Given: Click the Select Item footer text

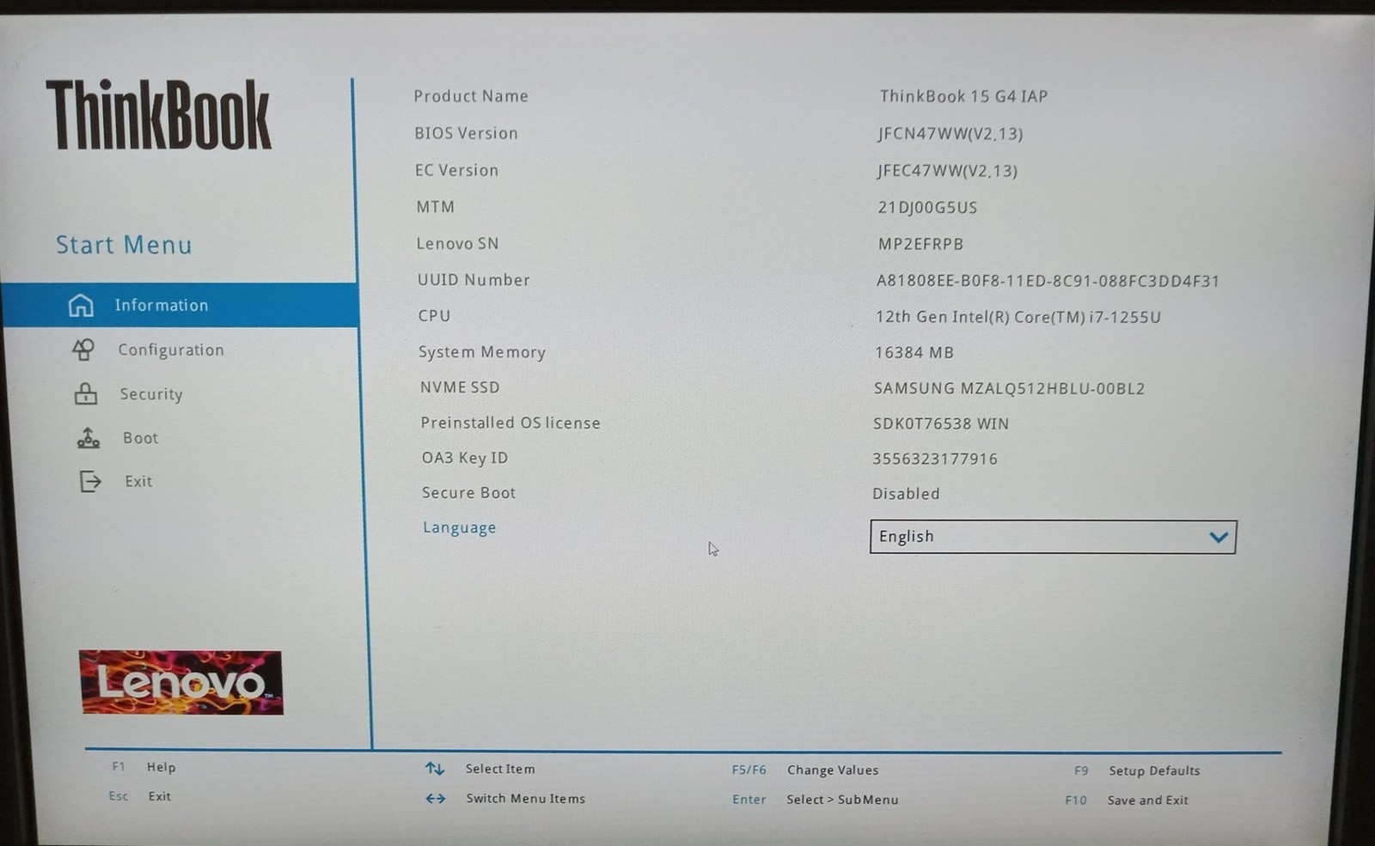Looking at the screenshot, I should coord(500,769).
